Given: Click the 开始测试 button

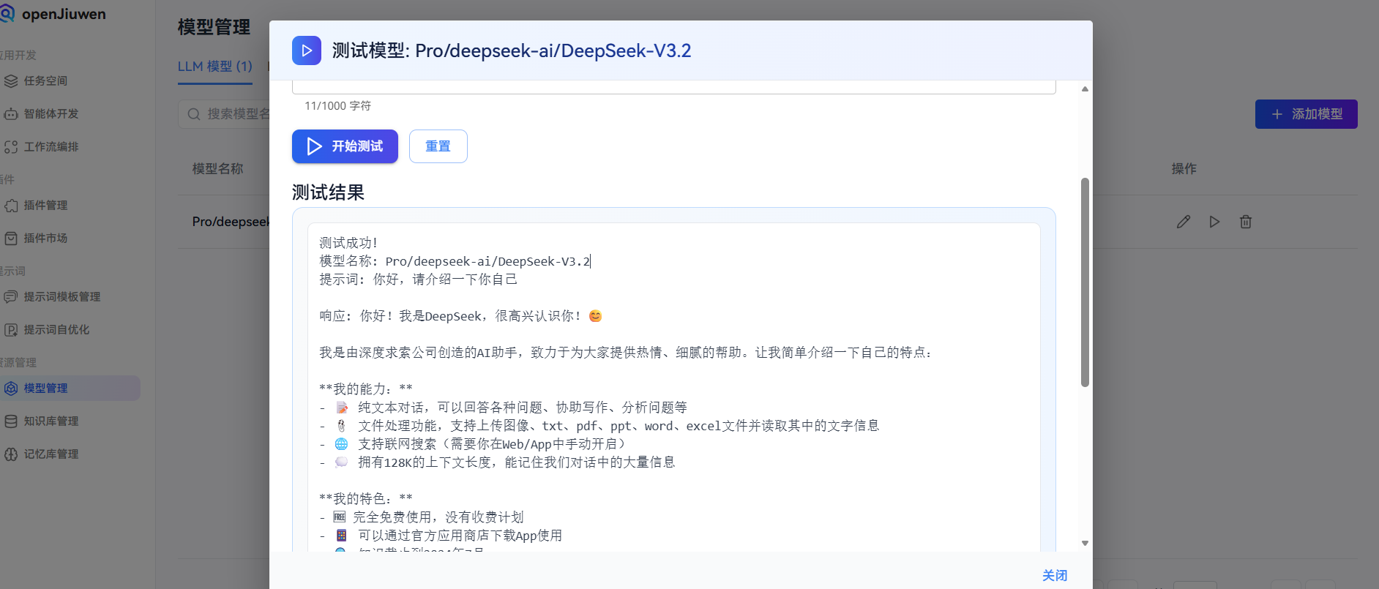Looking at the screenshot, I should pyautogui.click(x=345, y=146).
